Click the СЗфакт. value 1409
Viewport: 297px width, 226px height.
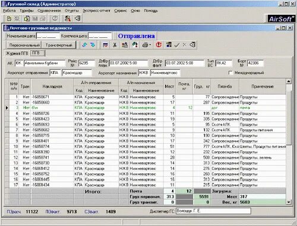[110, 212]
